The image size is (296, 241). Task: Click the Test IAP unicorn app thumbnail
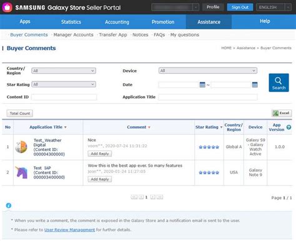pyautogui.click(x=21, y=172)
